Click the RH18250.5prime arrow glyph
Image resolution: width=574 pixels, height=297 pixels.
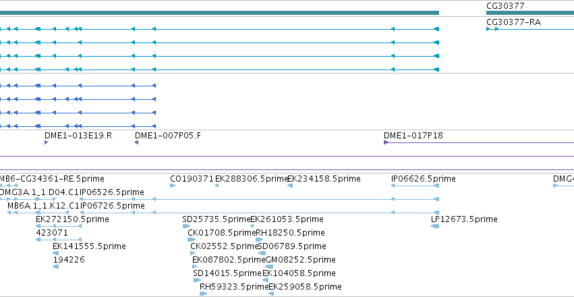(x=259, y=240)
